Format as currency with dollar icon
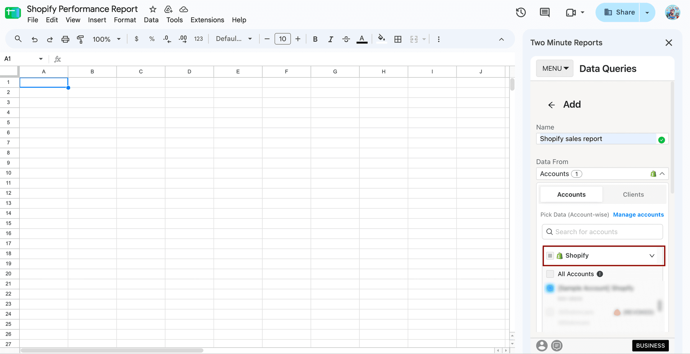This screenshot has width=690, height=354. click(137, 39)
